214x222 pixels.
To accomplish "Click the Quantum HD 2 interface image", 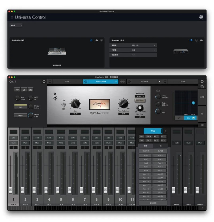I will 181,51.
